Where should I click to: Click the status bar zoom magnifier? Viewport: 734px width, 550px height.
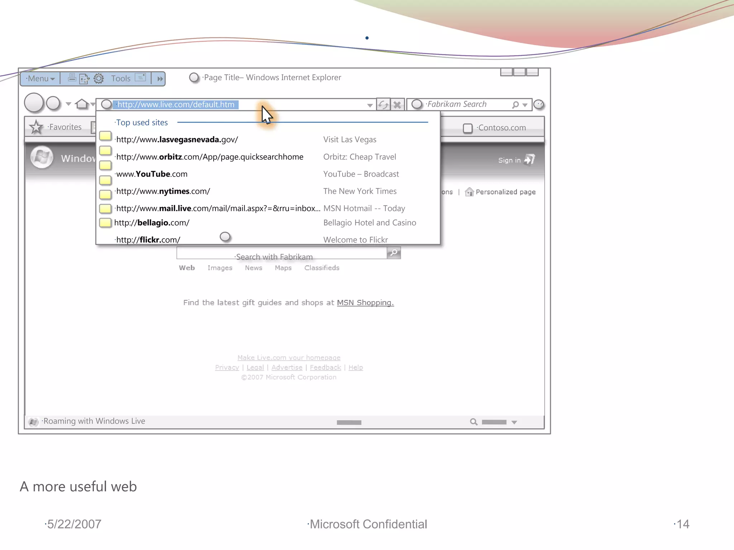473,422
